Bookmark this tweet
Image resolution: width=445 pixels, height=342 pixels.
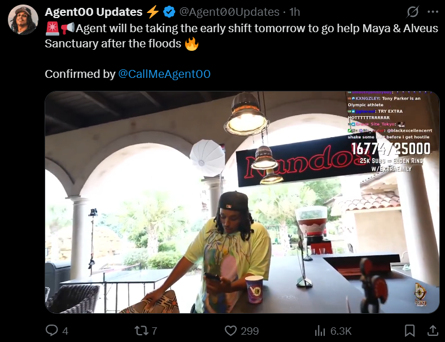pos(409,330)
